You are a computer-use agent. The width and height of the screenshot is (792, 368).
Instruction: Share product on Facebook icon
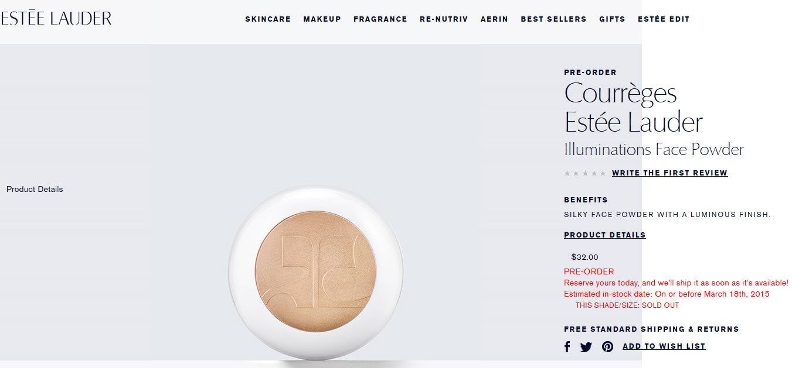pyautogui.click(x=567, y=346)
